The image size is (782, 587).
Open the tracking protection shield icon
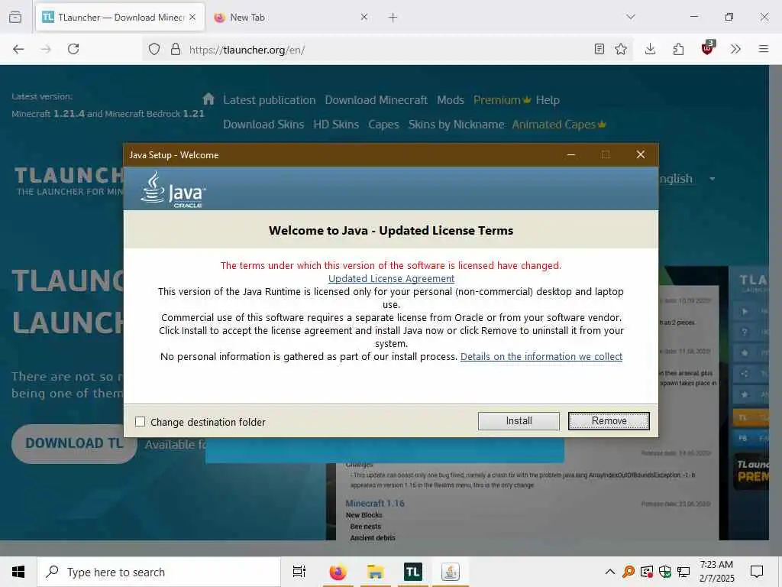154,49
